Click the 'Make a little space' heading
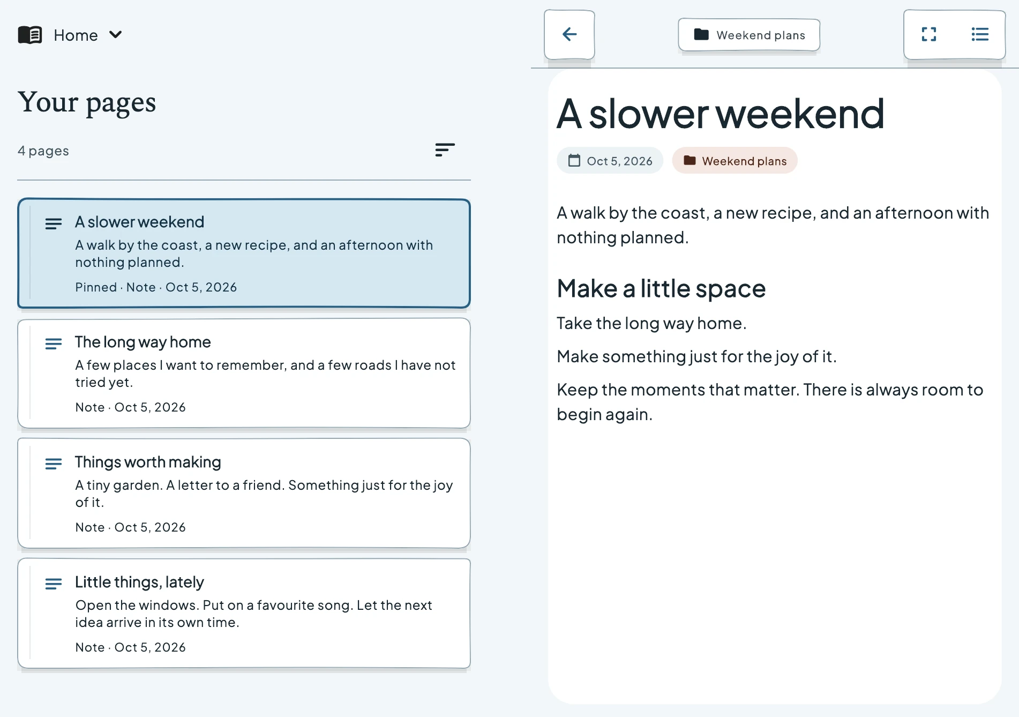The width and height of the screenshot is (1019, 717). (x=661, y=289)
